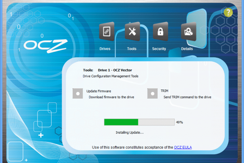Screen dimensions: 244x163
Task: Click 'Send TRIM command to the drive' text
Action: (x=187, y=97)
